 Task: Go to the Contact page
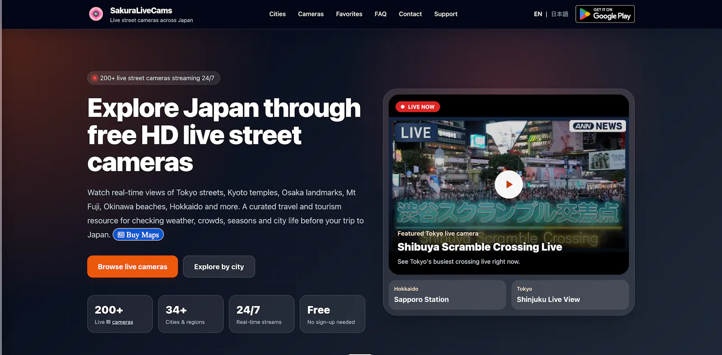410,14
